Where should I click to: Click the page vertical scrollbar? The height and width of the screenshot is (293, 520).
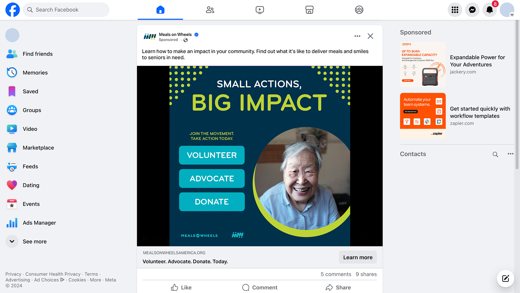point(517,95)
